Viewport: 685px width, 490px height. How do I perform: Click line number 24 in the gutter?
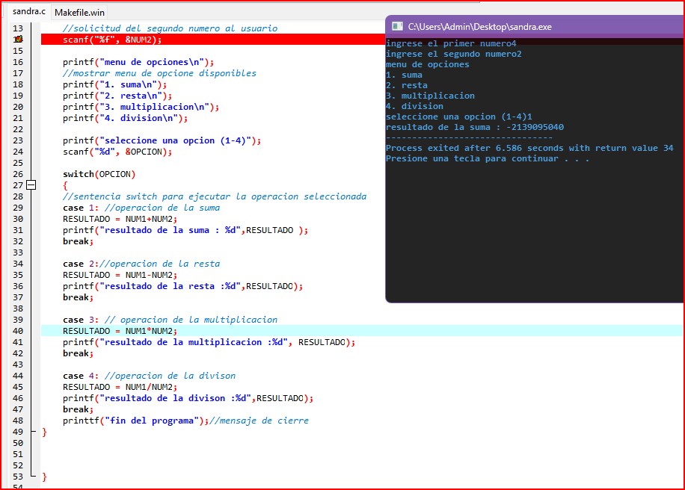[18, 152]
